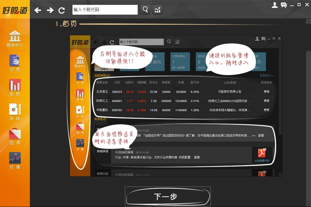Click 查看 beside 积极配置 in the 11月26日研报 row
This screenshot has width=311, height=207.
(x=197, y=157)
